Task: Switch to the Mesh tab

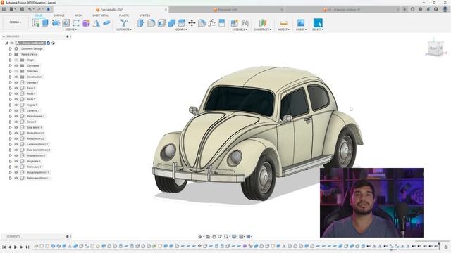Action: [x=78, y=15]
